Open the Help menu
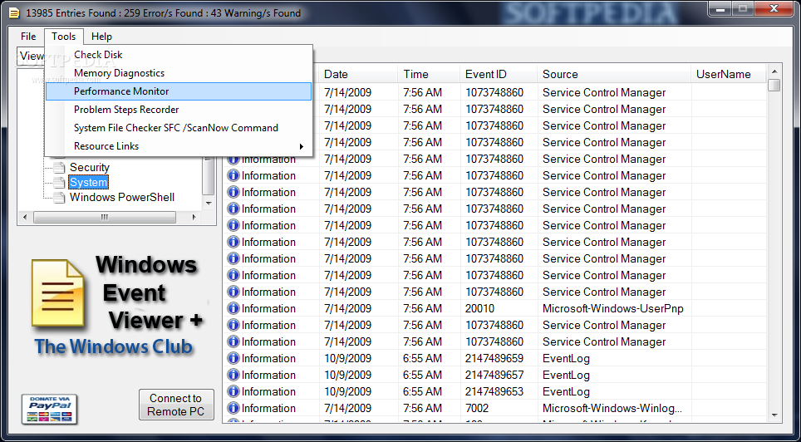 [101, 37]
